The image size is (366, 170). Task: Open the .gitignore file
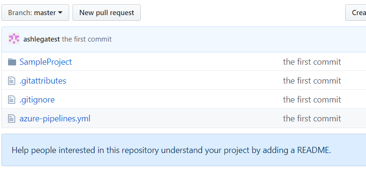(37, 100)
